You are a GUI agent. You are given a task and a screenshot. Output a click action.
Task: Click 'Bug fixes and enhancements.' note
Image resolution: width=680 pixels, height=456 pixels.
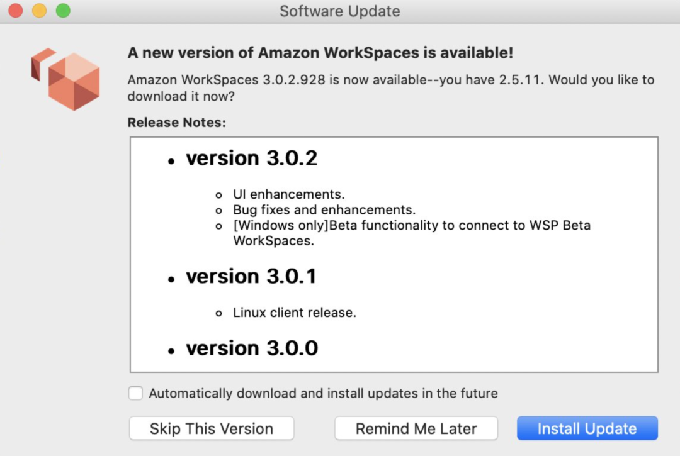[x=324, y=210]
